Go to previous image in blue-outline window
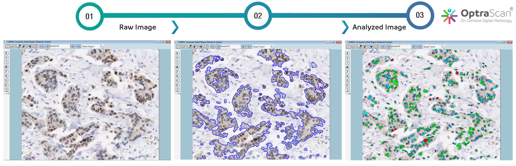 point(218,47)
